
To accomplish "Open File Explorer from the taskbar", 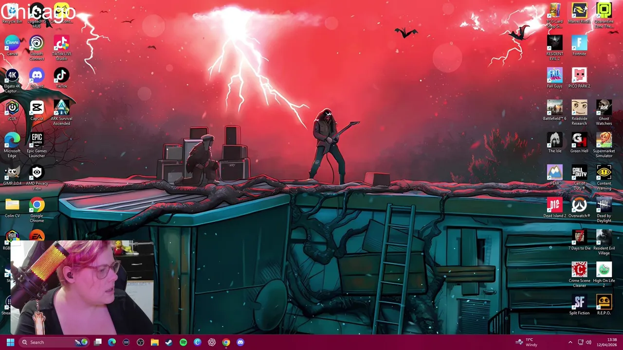I will [155, 342].
